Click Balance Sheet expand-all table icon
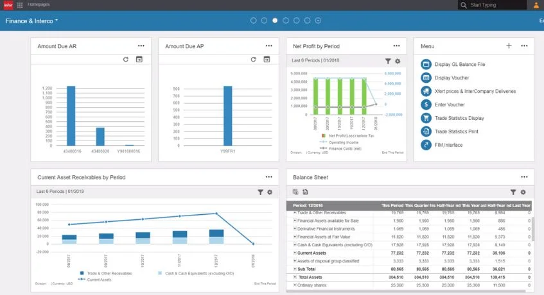This screenshot has width=544, height=295. pyautogui.click(x=295, y=192)
